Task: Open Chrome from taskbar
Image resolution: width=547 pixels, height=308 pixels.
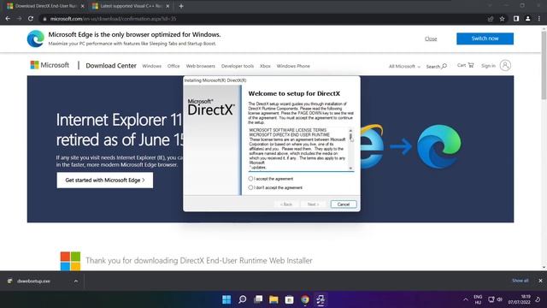Action: click(305, 299)
